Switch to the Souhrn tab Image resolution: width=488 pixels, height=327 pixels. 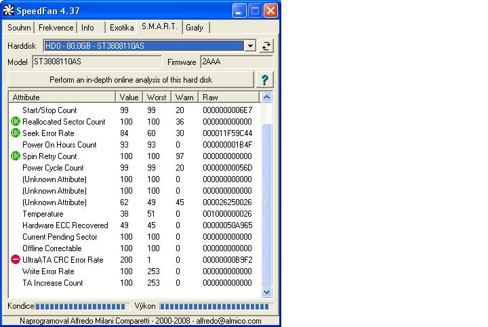point(19,28)
